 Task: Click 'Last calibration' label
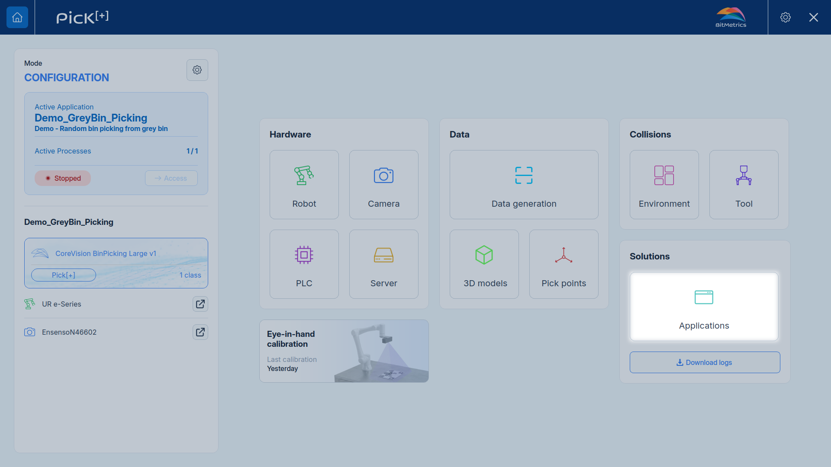292,359
